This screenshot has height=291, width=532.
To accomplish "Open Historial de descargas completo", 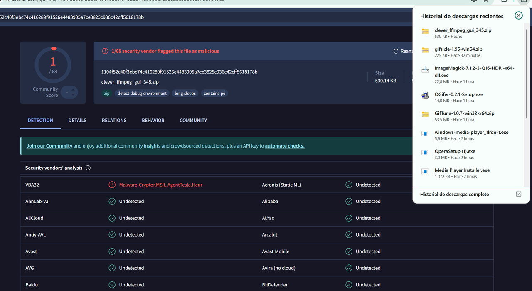I will (455, 194).
